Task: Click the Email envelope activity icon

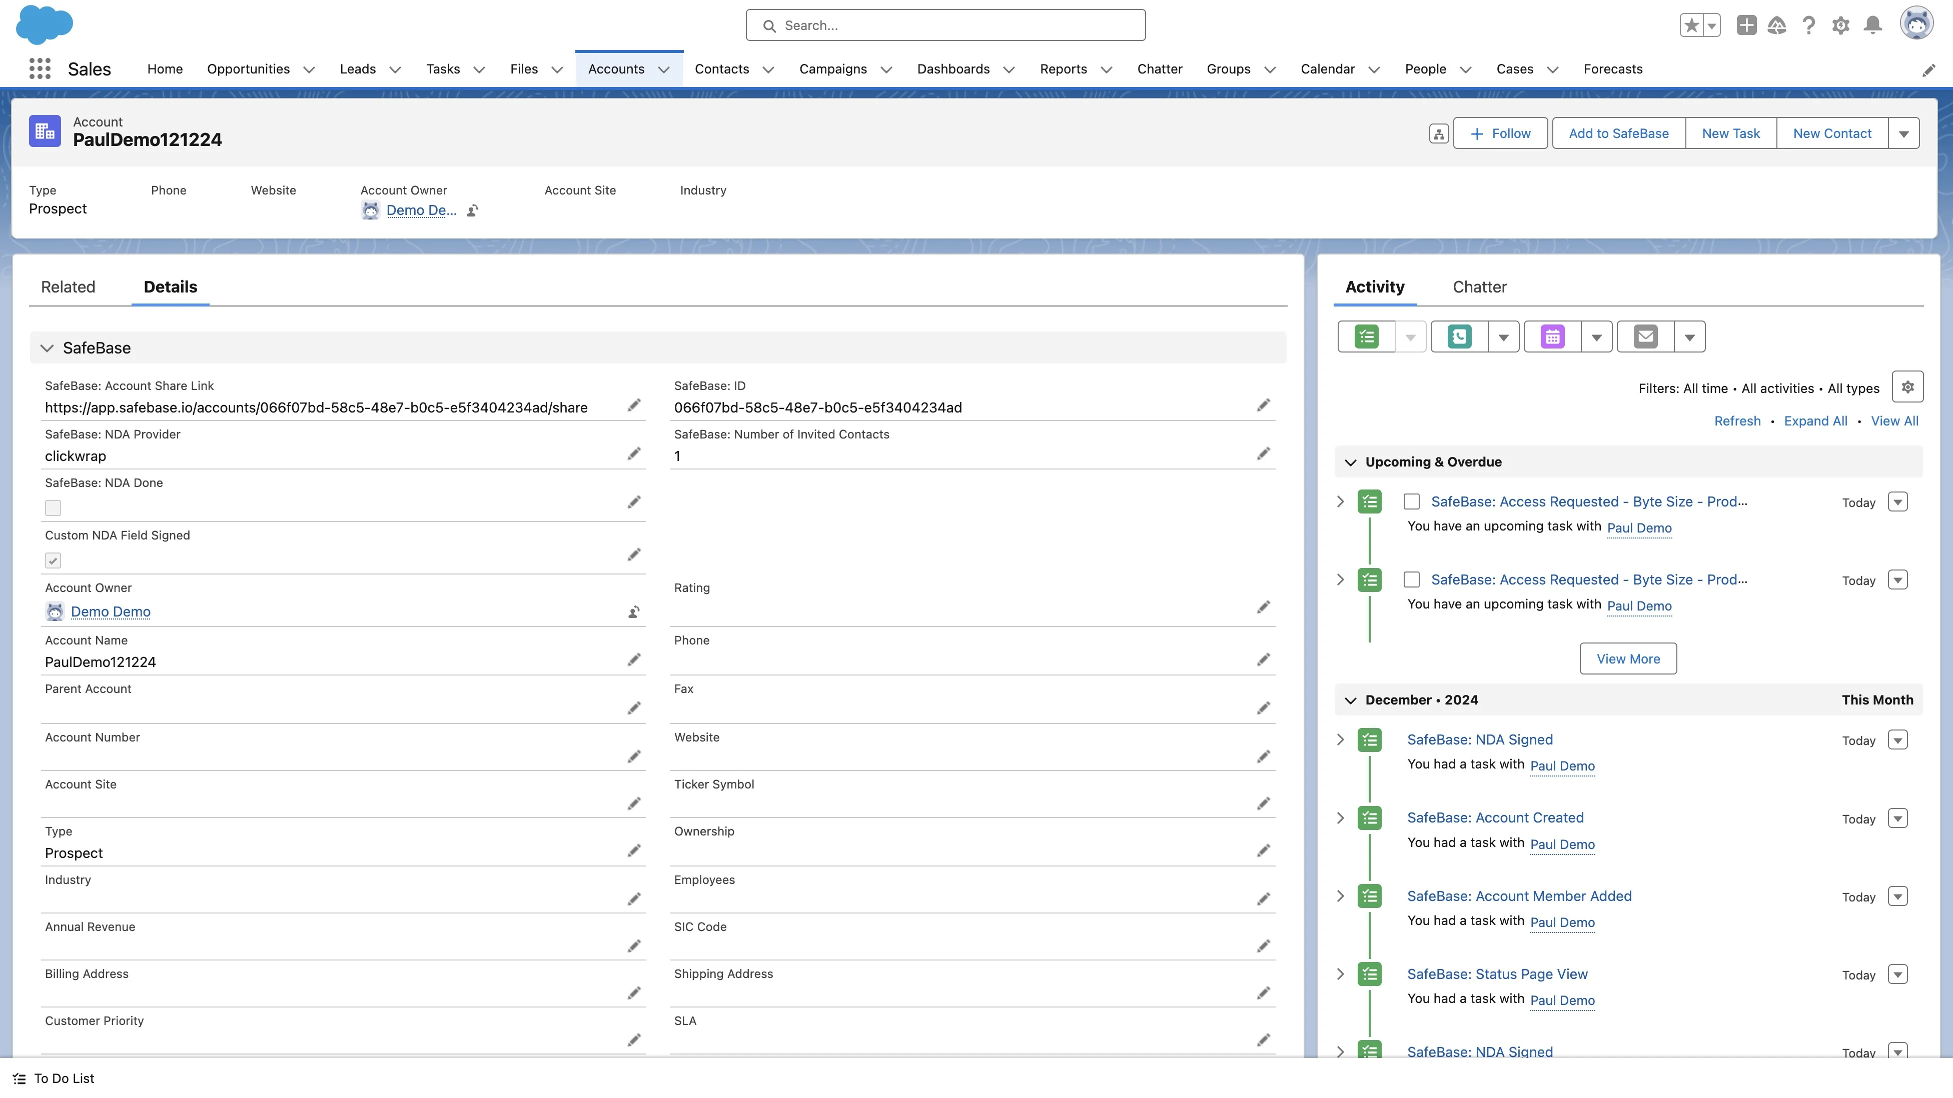Action: click(1645, 336)
